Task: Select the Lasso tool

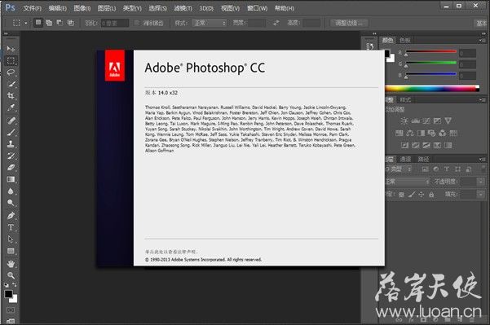Action: pyautogui.click(x=11, y=72)
